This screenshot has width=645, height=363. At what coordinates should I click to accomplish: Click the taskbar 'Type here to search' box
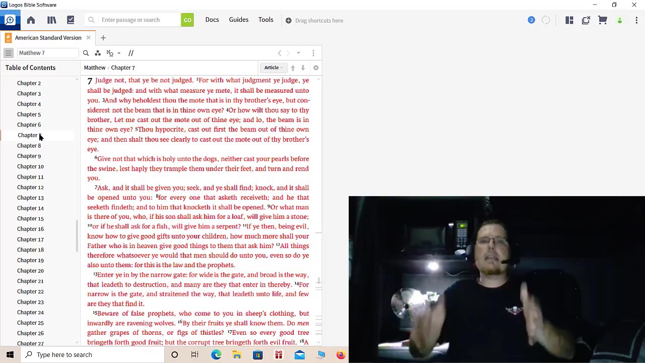92,354
